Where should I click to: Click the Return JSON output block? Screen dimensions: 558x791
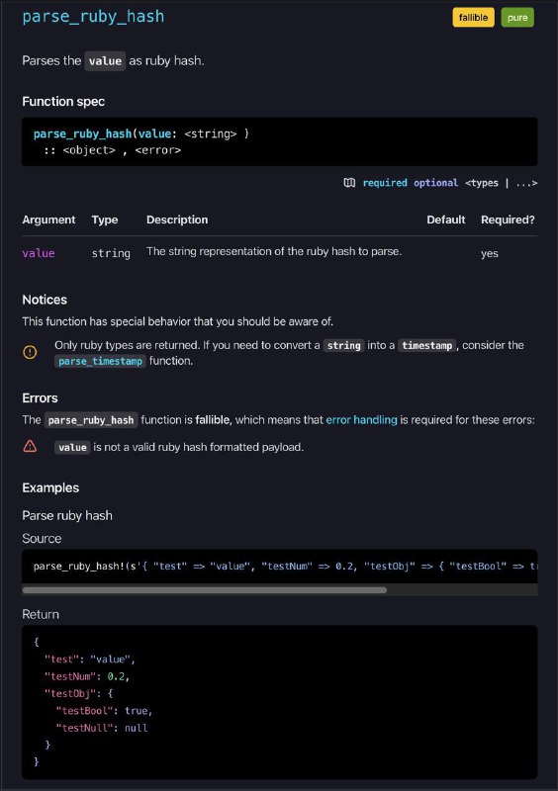(x=280, y=702)
